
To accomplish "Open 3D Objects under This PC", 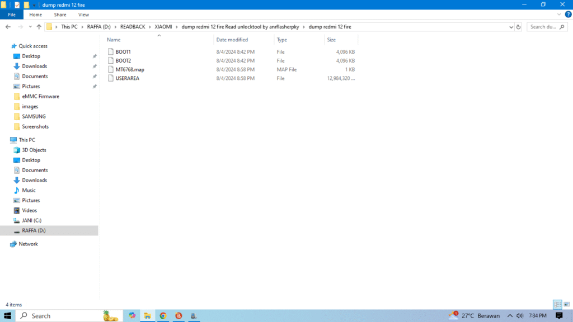I will (34, 150).
